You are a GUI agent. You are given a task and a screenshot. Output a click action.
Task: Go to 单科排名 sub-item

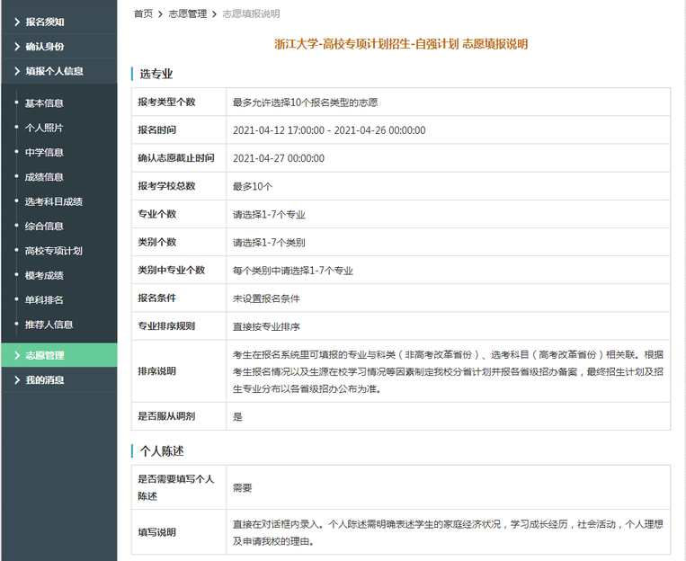(x=44, y=299)
